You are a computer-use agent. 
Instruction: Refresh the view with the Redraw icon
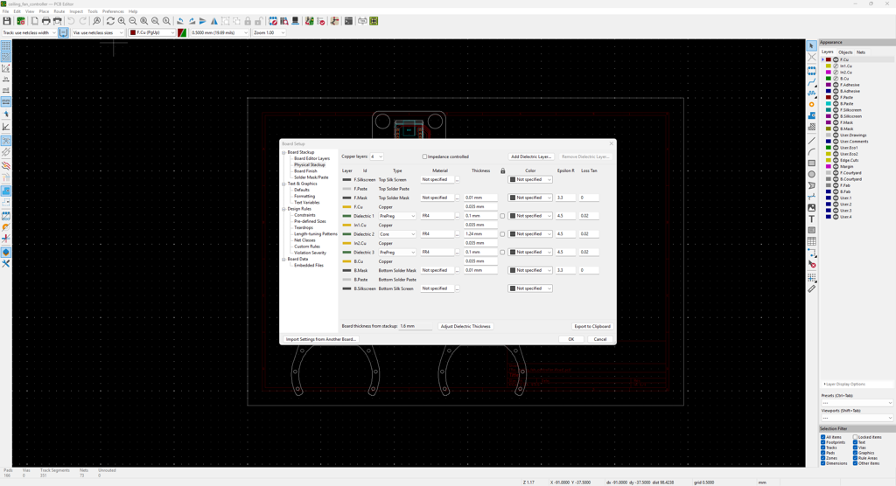tap(110, 21)
